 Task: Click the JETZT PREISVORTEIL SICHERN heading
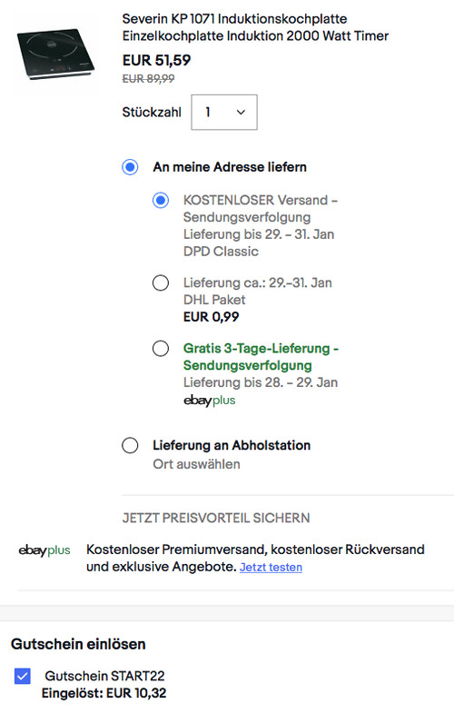216,518
